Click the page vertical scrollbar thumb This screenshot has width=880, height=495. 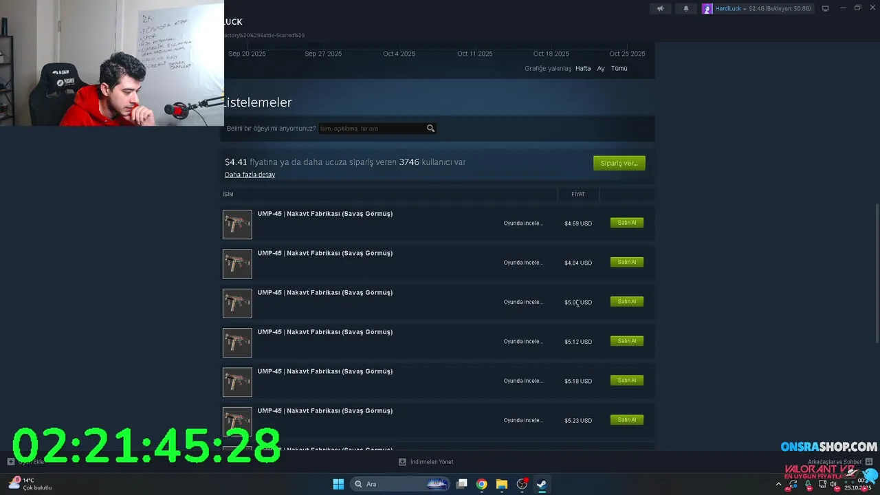[x=877, y=273]
